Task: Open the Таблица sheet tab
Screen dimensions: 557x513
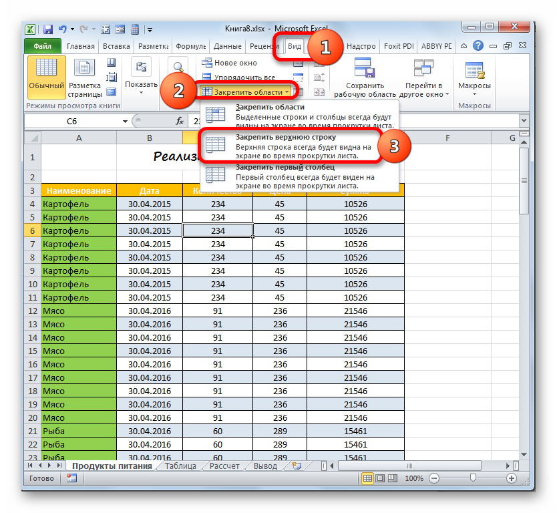Action: pos(180,466)
